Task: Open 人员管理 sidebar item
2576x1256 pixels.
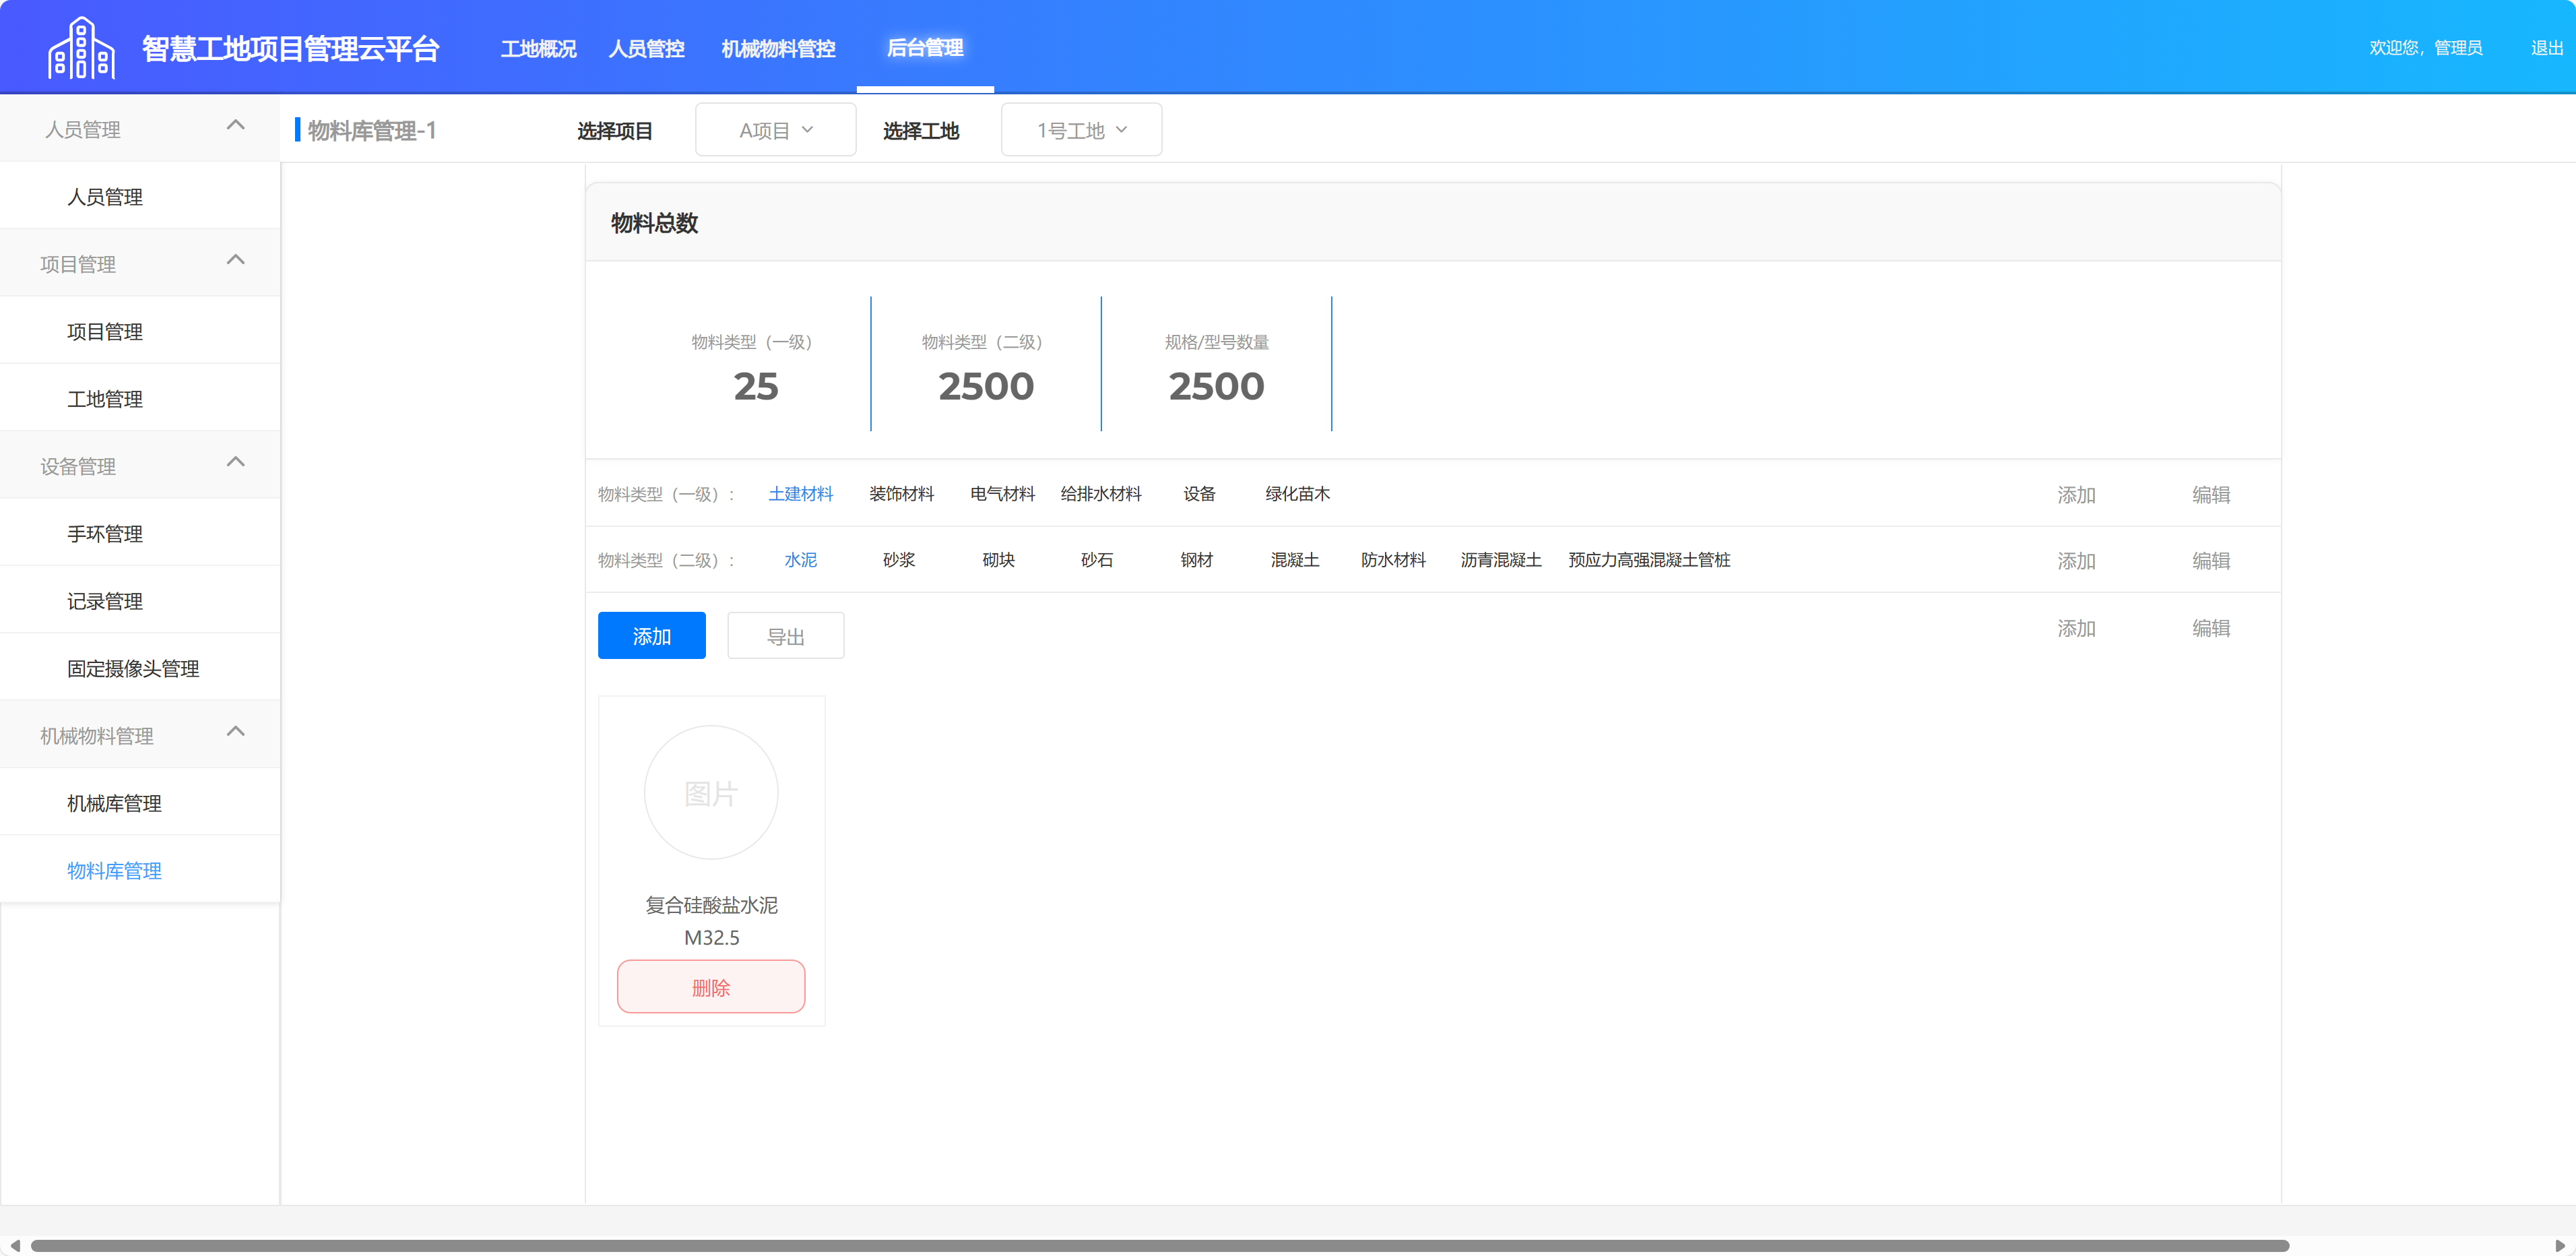Action: (140, 197)
